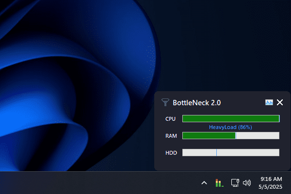Click the BottleNeck colored bars tray icon
This screenshot has width=291, height=194.
[x=219, y=183]
